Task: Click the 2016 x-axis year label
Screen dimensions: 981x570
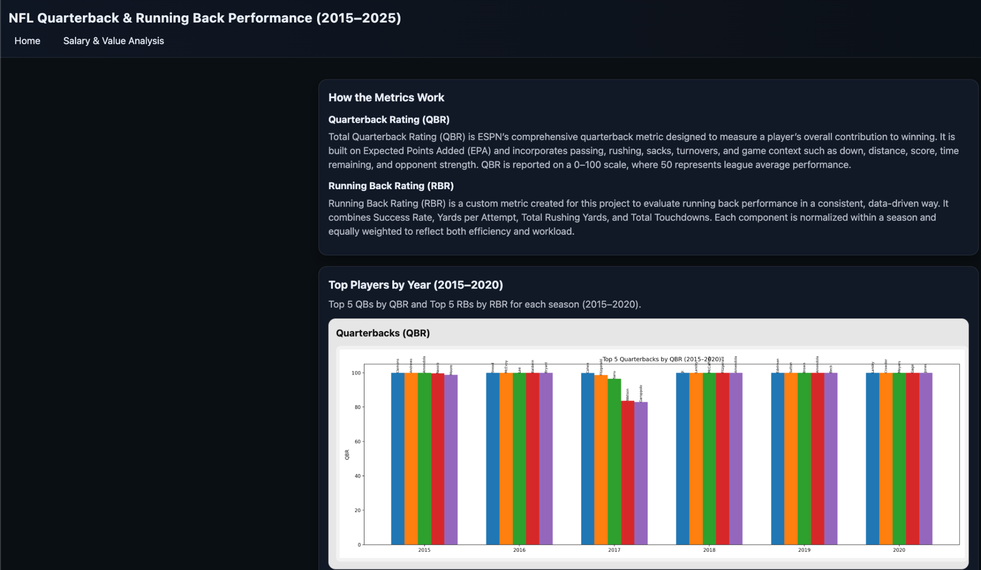Action: [519, 550]
